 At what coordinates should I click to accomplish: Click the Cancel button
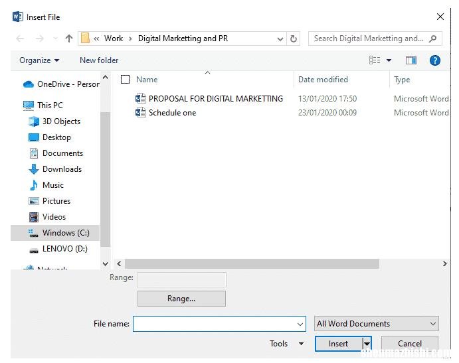410,343
